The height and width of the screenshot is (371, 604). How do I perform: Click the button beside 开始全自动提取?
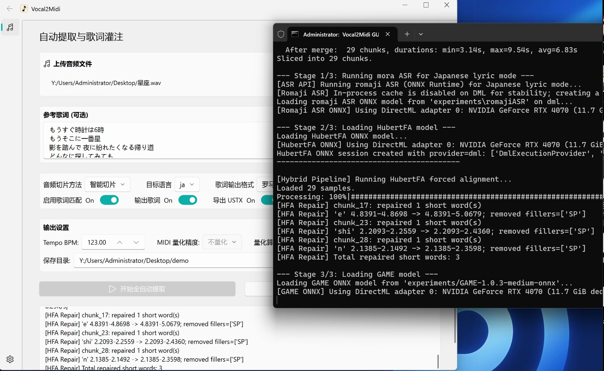coord(259,289)
